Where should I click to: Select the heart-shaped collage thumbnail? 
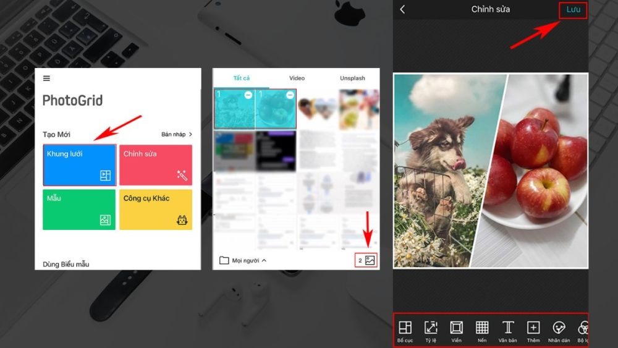point(317,109)
